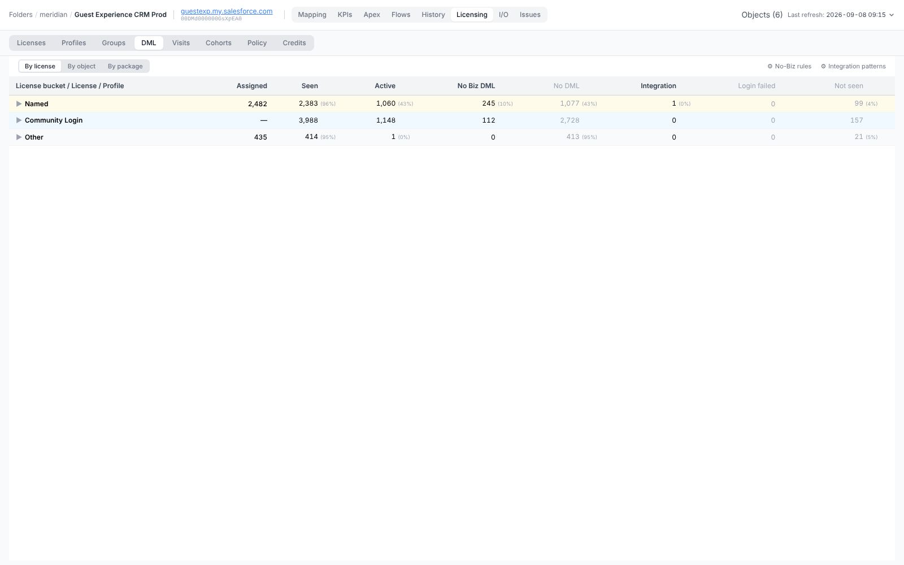Open Integration patterns settings
Screen dimensions: 904x565
click(853, 66)
